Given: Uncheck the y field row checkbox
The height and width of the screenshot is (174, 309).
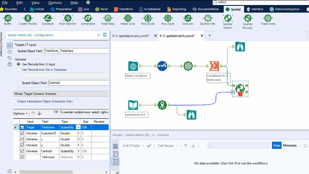Looking at the screenshot, I should coord(22,145).
